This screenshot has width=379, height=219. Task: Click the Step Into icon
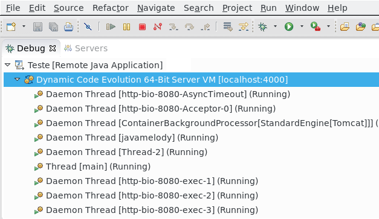pos(173,27)
